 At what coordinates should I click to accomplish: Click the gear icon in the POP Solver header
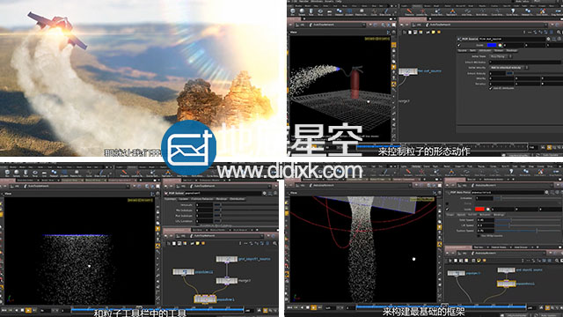(x=264, y=194)
